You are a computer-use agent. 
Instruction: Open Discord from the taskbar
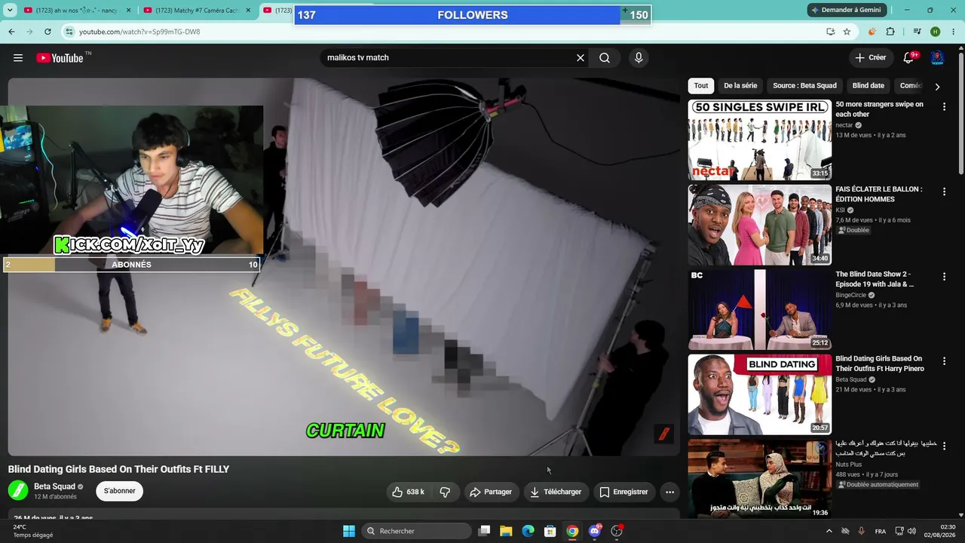pyautogui.click(x=595, y=531)
